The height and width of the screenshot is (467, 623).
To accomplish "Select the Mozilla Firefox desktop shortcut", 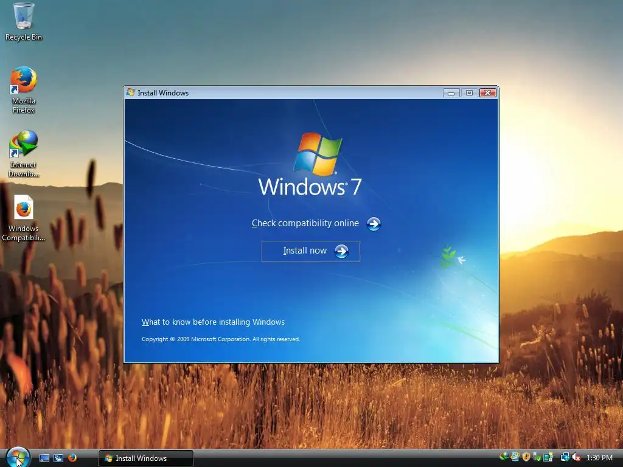I will click(24, 90).
